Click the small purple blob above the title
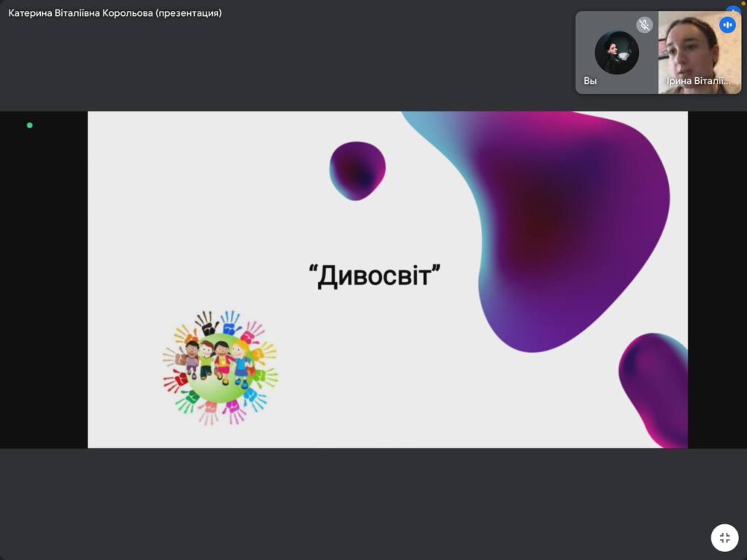Image resolution: width=747 pixels, height=560 pixels. click(x=357, y=171)
